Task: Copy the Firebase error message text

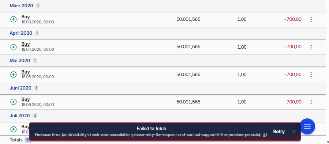Action: pos(265,134)
